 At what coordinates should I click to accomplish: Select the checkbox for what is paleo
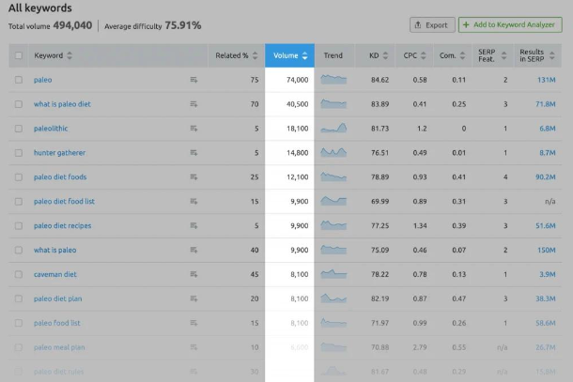click(19, 250)
